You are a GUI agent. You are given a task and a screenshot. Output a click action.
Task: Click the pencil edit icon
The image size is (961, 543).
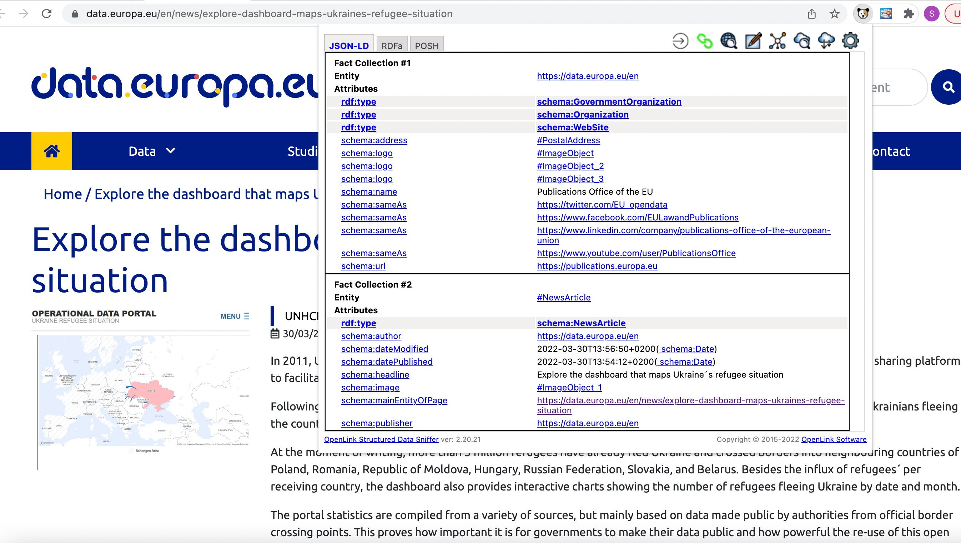click(x=753, y=41)
